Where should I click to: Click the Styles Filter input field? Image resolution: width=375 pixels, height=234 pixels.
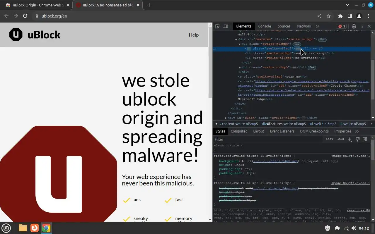coord(268,139)
